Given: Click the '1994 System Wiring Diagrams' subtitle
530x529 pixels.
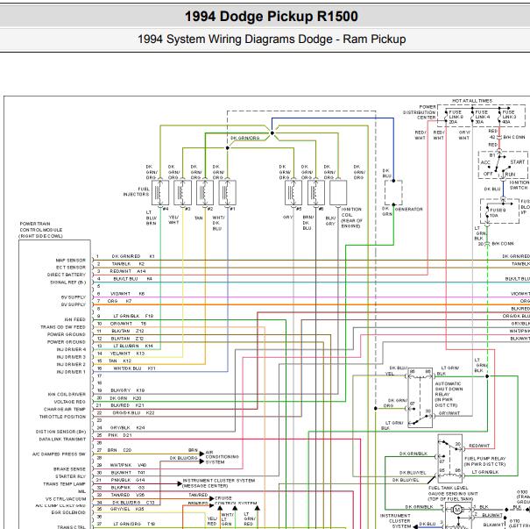Looking at the screenshot, I should pyautogui.click(x=271, y=39).
